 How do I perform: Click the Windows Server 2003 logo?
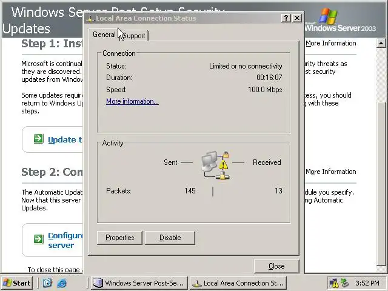tap(340, 20)
